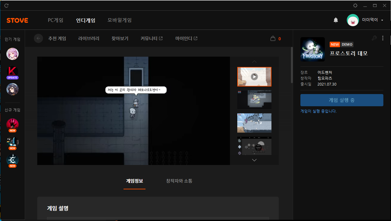The width and height of the screenshot is (391, 221).
Task: Select pink-haired girl popular game icon
Action: [13, 54]
